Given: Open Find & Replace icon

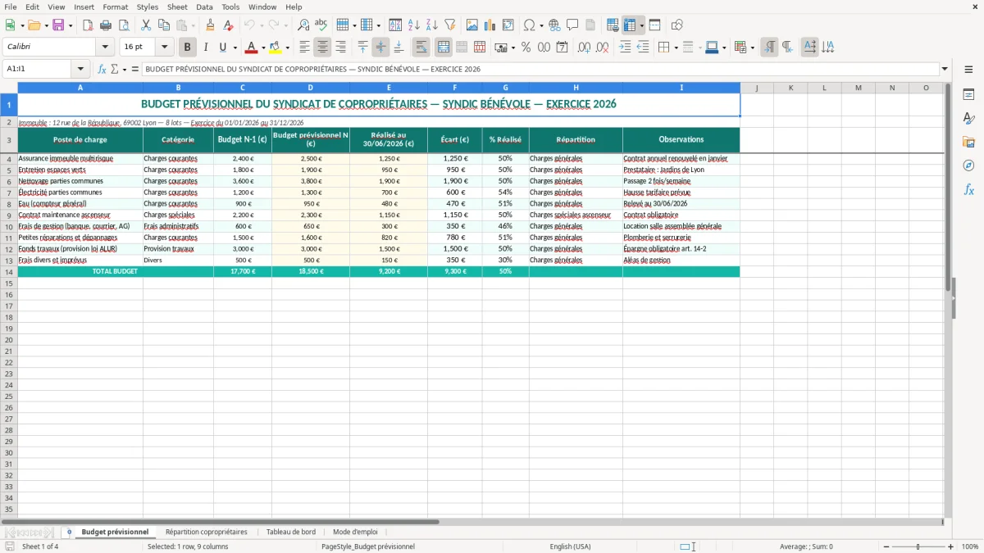Looking at the screenshot, I should click(303, 25).
